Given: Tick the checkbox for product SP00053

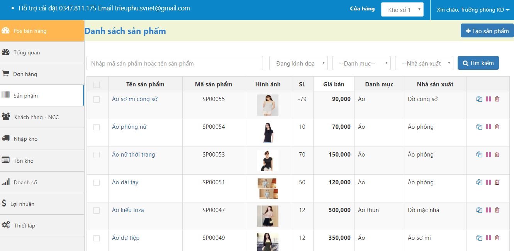Looking at the screenshot, I should (x=97, y=154).
